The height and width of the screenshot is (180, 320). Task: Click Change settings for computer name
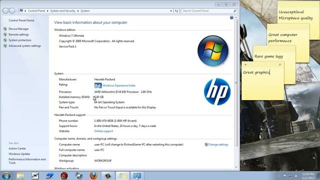click(218, 144)
